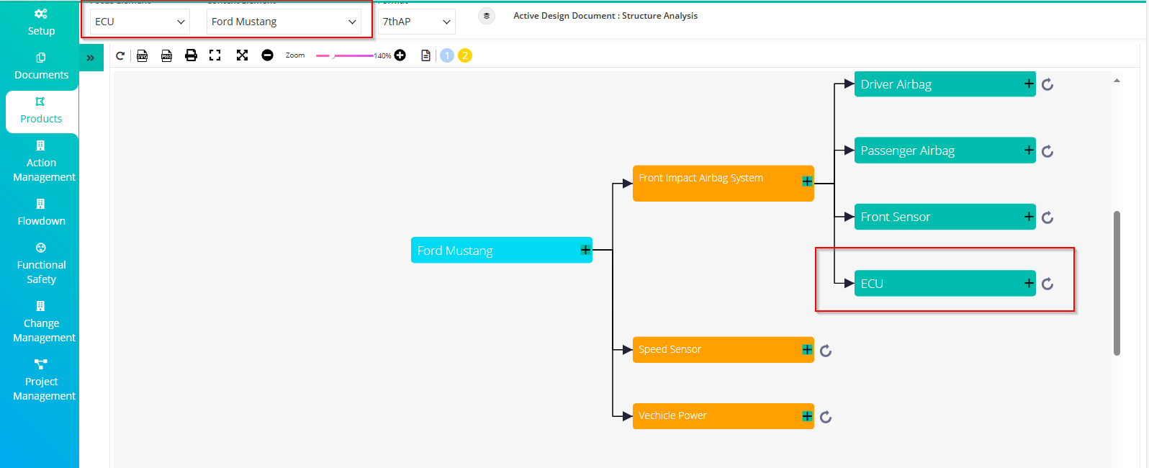Expand the ECU node plus
1149x468 pixels.
1029,283
